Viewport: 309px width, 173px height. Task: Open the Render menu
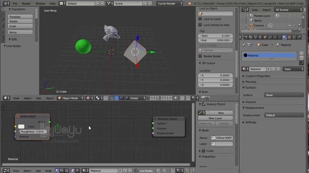pyautogui.click(x=26, y=3)
